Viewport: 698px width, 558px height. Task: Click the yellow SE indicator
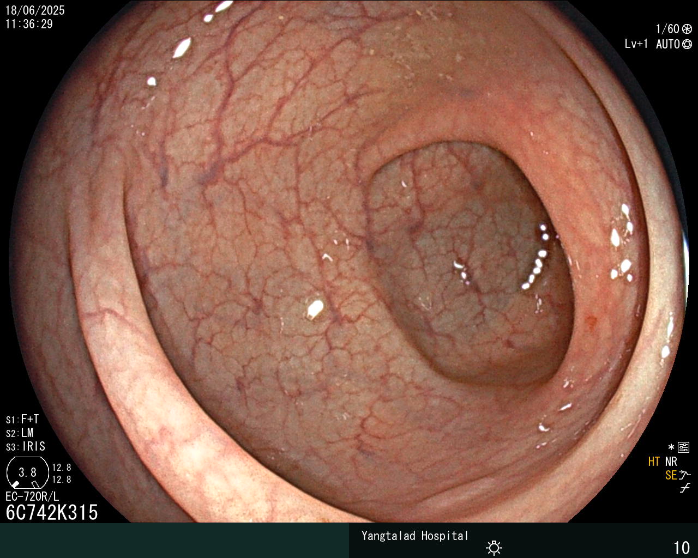pyautogui.click(x=671, y=475)
